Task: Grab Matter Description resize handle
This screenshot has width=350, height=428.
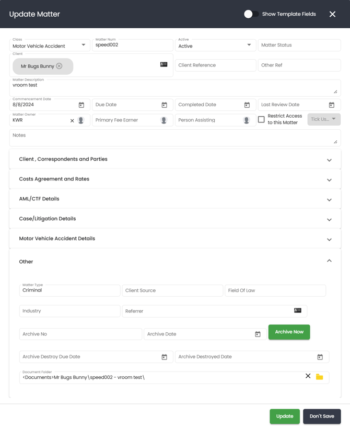Action: click(335, 92)
